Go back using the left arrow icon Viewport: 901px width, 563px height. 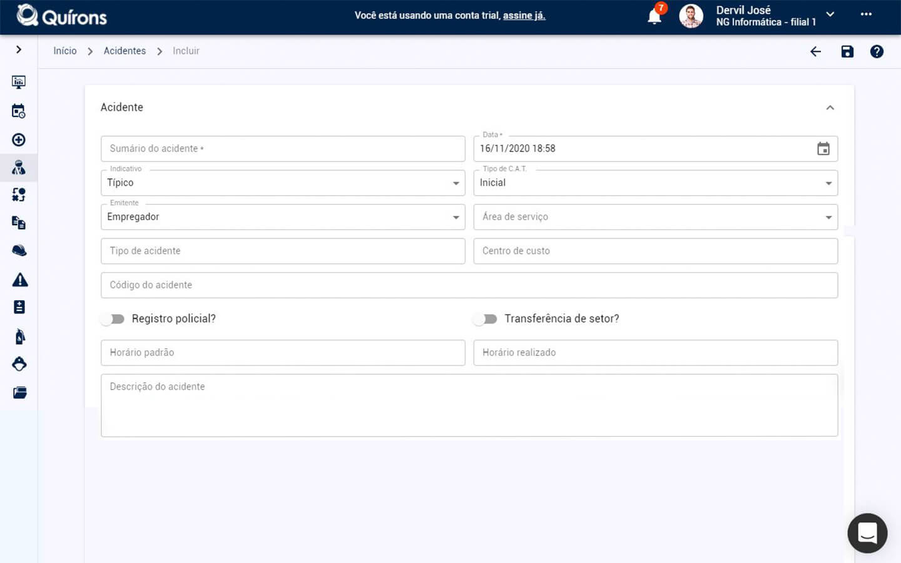pyautogui.click(x=815, y=51)
